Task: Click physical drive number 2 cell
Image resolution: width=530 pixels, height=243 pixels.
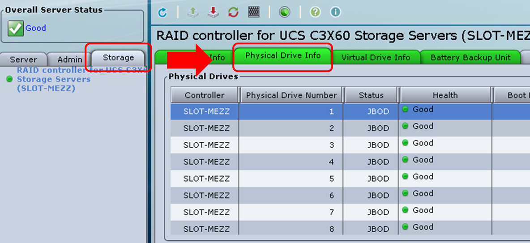Action: point(291,128)
